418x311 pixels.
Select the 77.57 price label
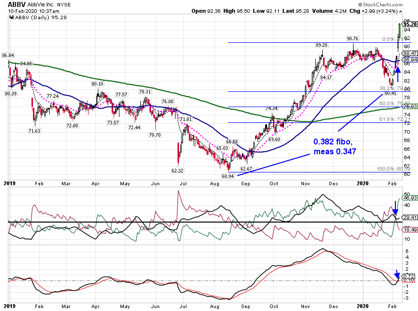121,94
